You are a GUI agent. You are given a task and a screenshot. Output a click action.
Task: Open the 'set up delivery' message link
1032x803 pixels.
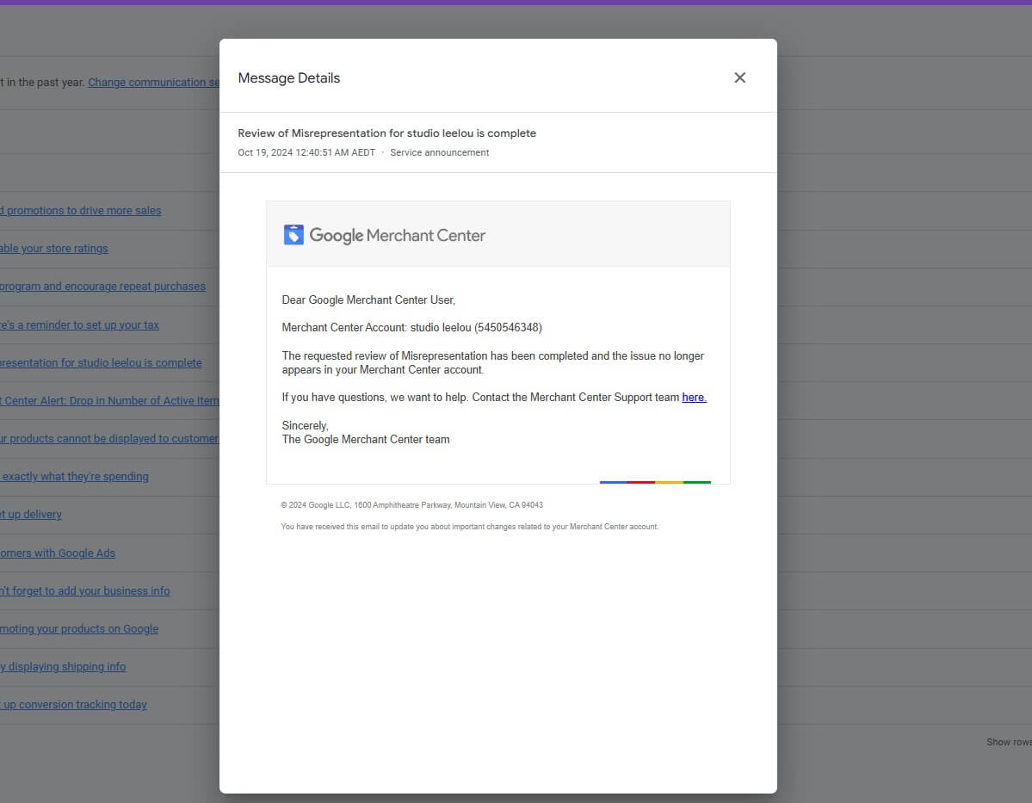coord(31,515)
